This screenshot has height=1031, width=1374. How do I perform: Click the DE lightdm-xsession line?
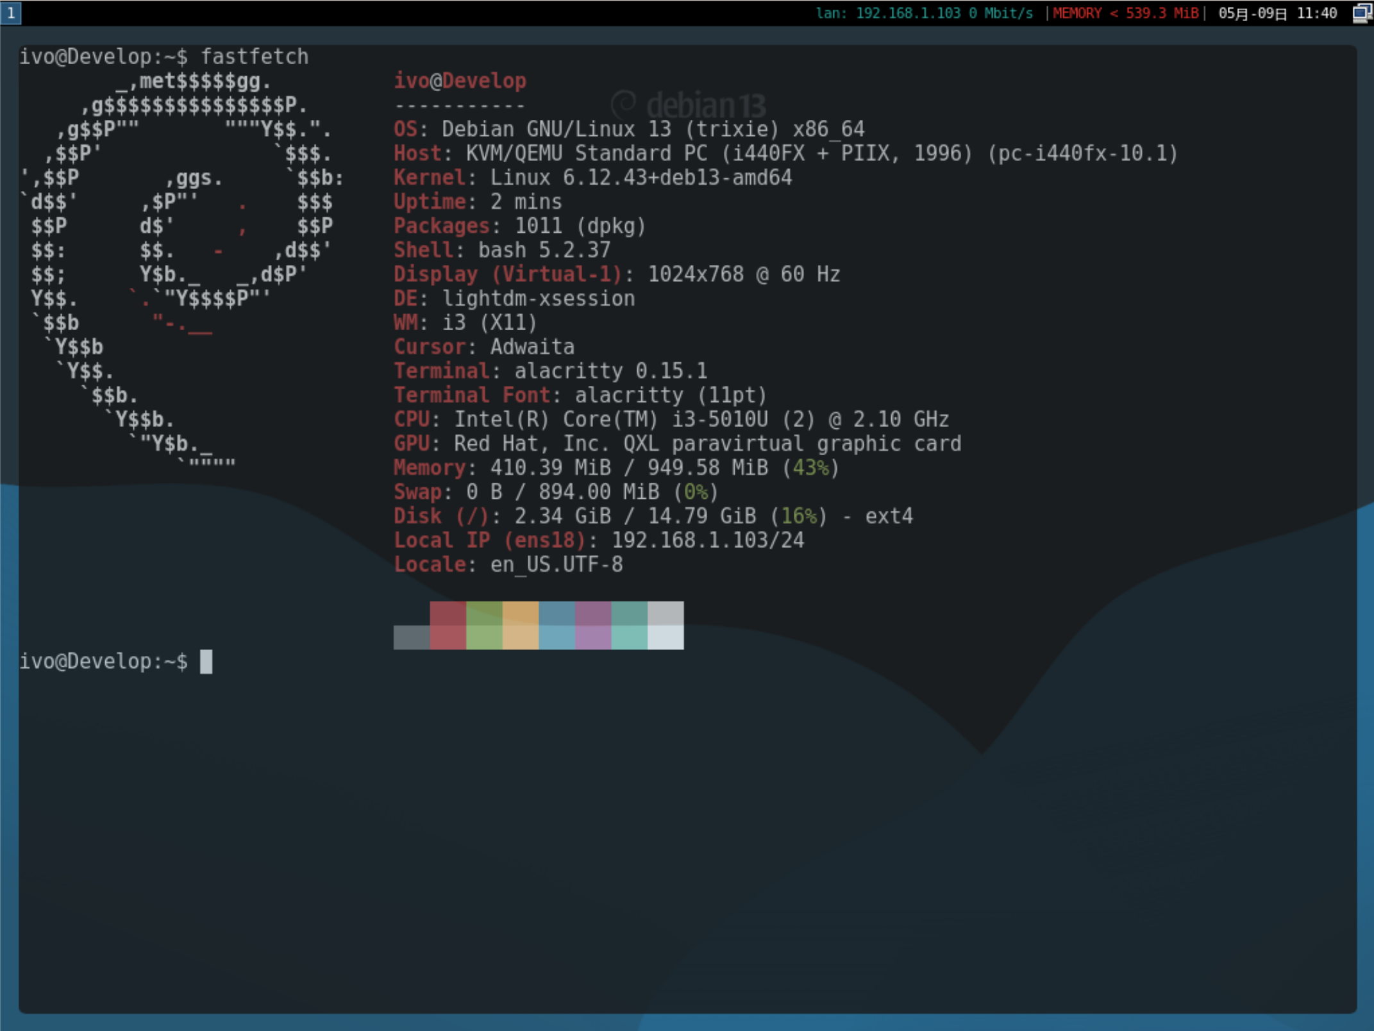click(514, 299)
